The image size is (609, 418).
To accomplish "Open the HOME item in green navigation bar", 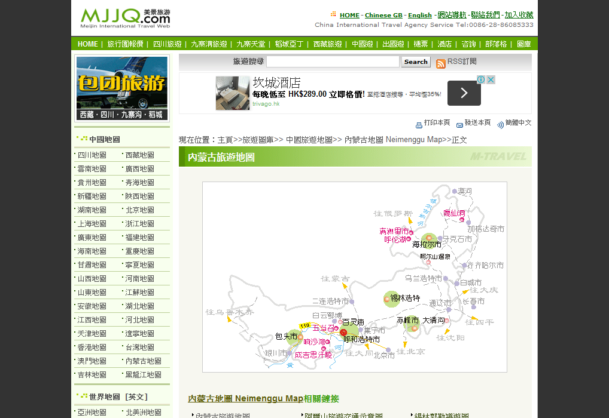I will [87, 44].
